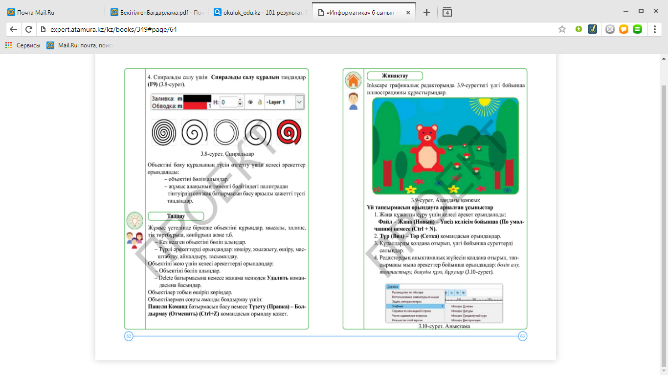Viewport: 668px width, 375px height.
Task: Click the red spiral in figure 3.8
Action: [x=289, y=132]
